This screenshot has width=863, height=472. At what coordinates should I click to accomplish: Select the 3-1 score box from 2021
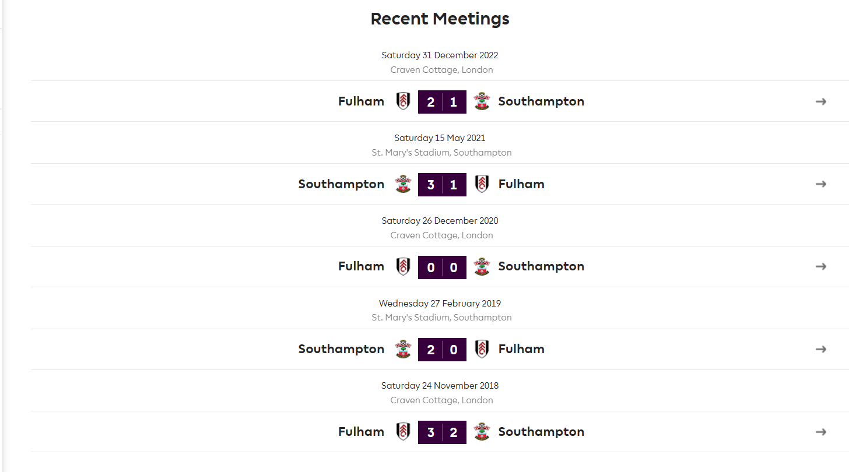(442, 185)
